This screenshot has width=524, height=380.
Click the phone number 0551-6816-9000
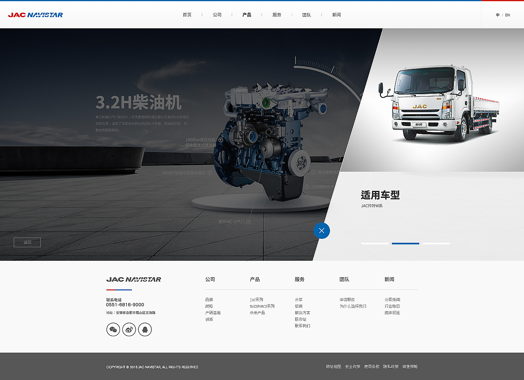[125, 305]
